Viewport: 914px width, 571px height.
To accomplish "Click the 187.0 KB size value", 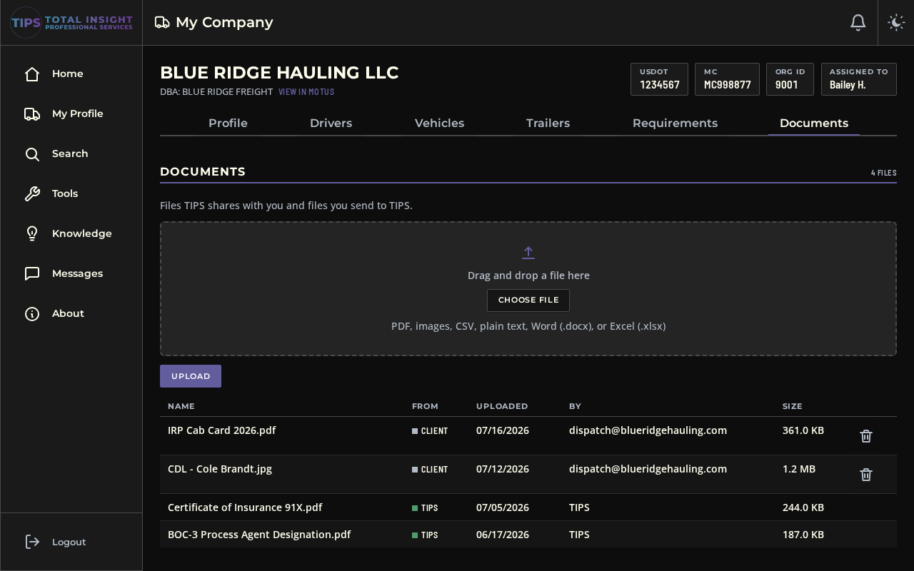I will (x=803, y=535).
